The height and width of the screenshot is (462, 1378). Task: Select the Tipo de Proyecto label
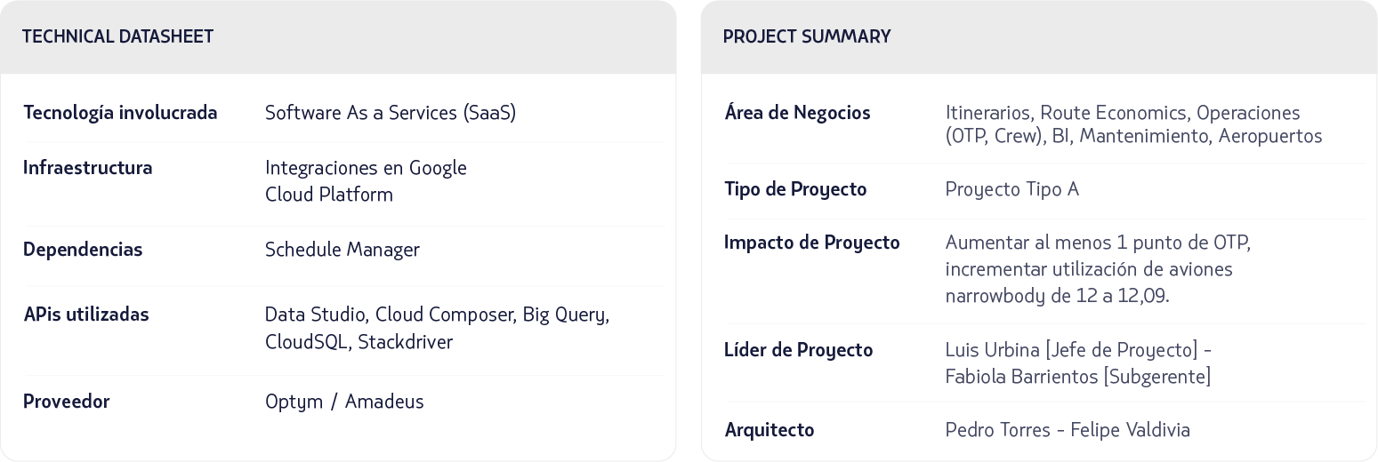click(795, 189)
